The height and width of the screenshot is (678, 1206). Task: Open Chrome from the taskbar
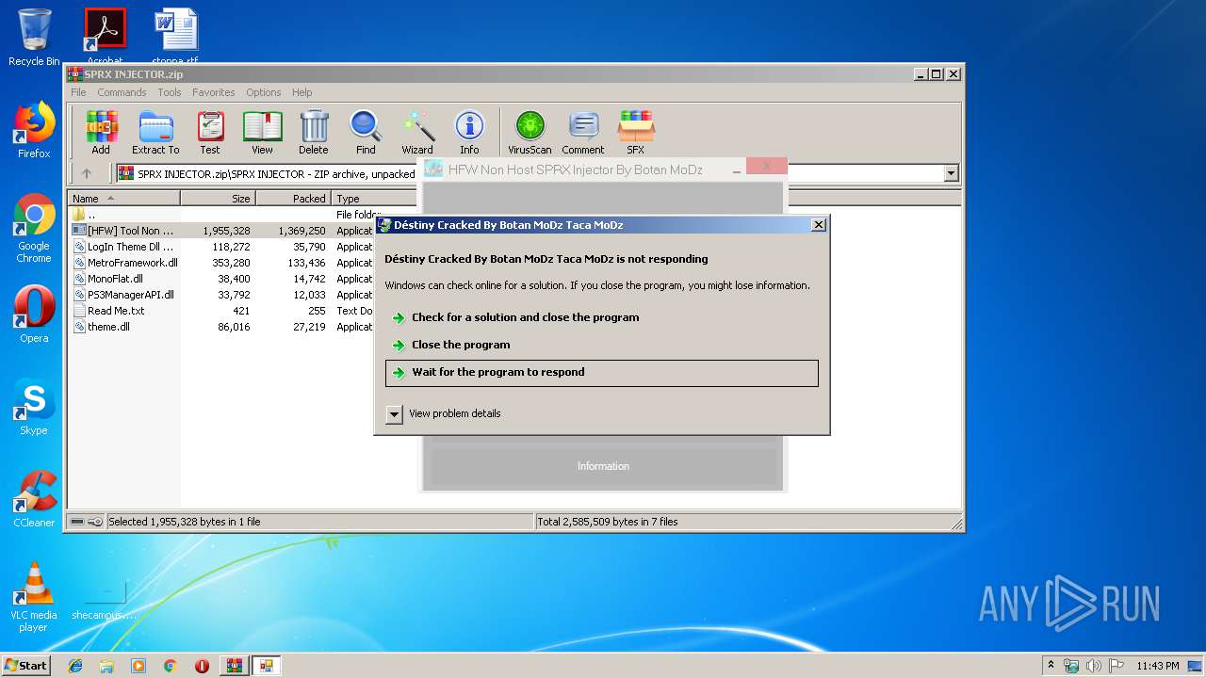coord(170,666)
